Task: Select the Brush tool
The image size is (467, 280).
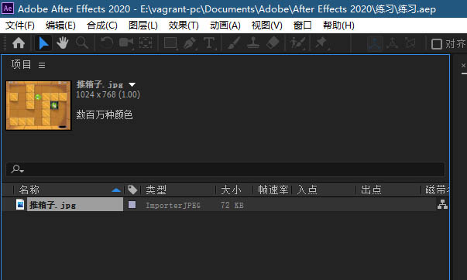Action: pyautogui.click(x=234, y=43)
